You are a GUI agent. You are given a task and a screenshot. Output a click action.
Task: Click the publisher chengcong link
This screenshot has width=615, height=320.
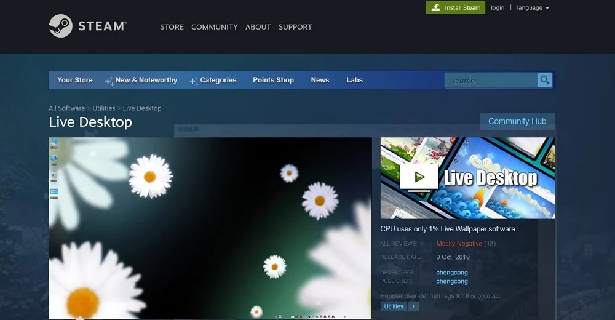(x=452, y=281)
